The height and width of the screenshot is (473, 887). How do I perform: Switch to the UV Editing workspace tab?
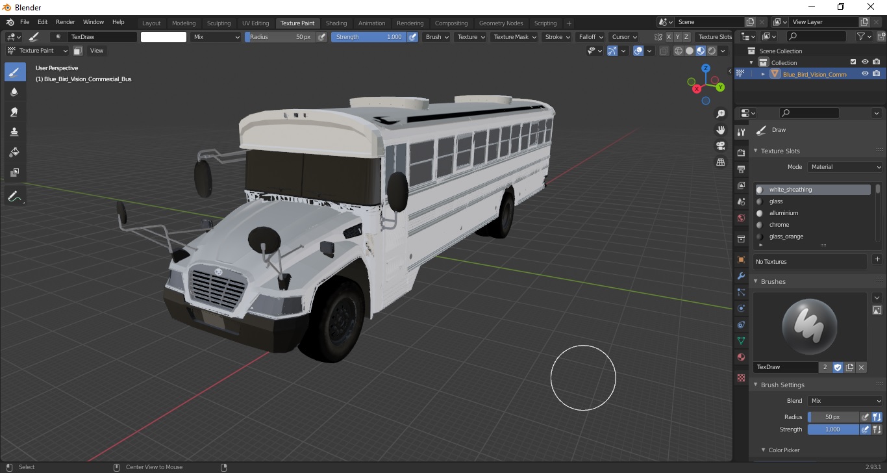pos(255,23)
